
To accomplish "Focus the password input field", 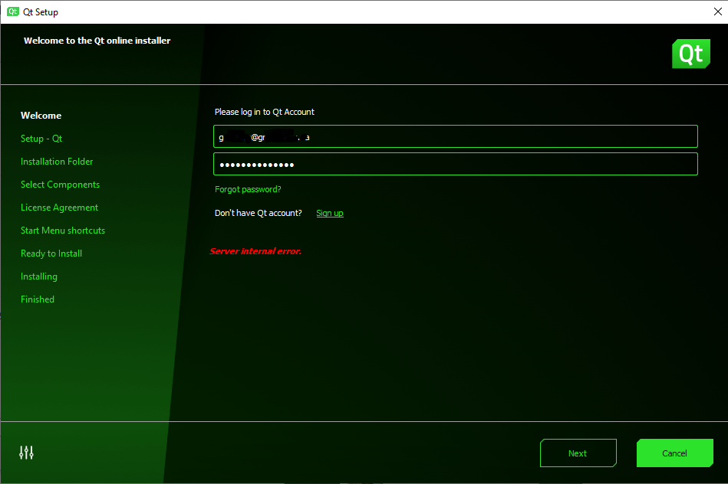I will pyautogui.click(x=456, y=165).
